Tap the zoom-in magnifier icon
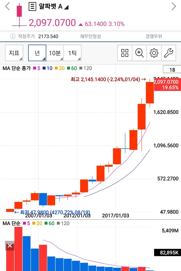The height and width of the screenshot is (271, 181). coord(139,53)
